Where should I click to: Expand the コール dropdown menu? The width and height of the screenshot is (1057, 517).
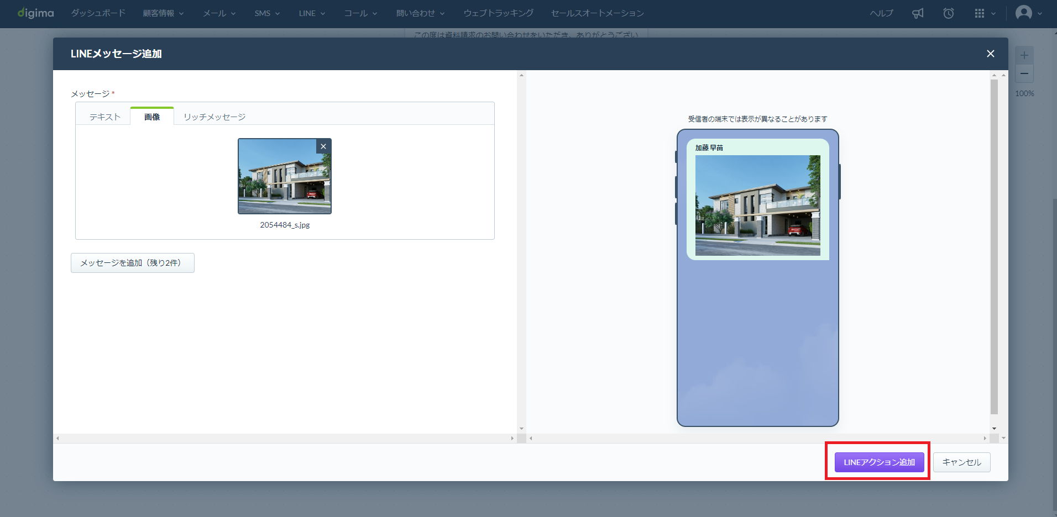pyautogui.click(x=360, y=13)
